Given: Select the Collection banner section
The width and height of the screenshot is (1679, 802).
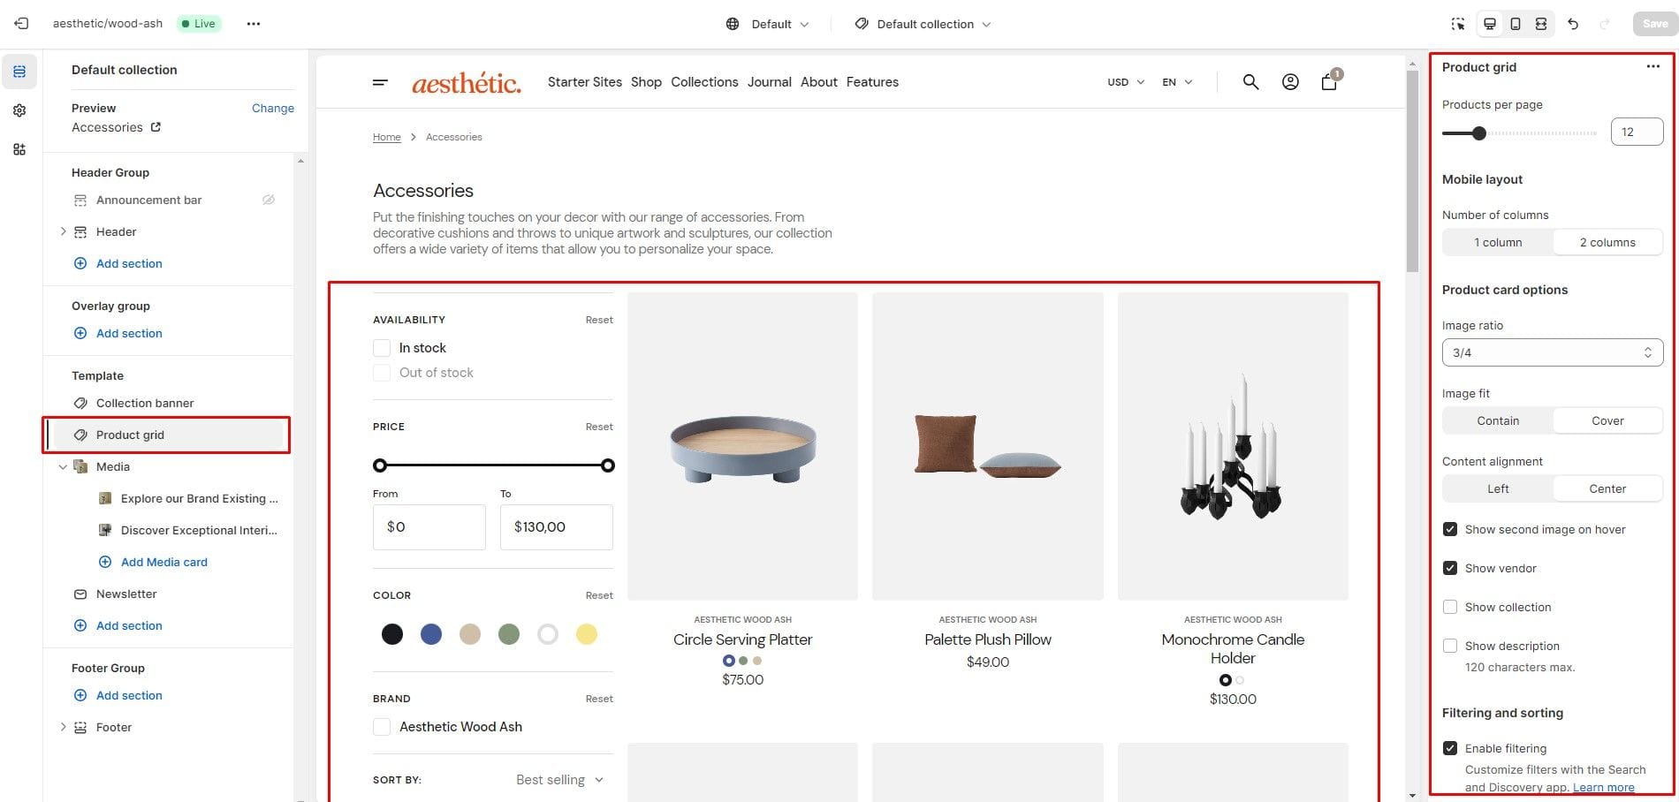Looking at the screenshot, I should point(145,404).
